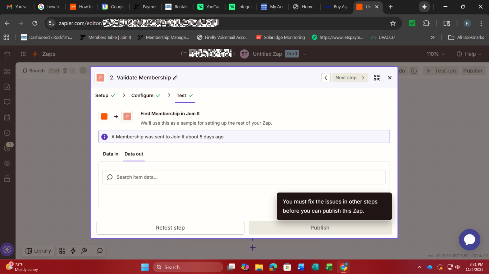Click the Copilot sparkle icon in the toolbar
The width and height of the screenshot is (489, 274).
(424, 7)
